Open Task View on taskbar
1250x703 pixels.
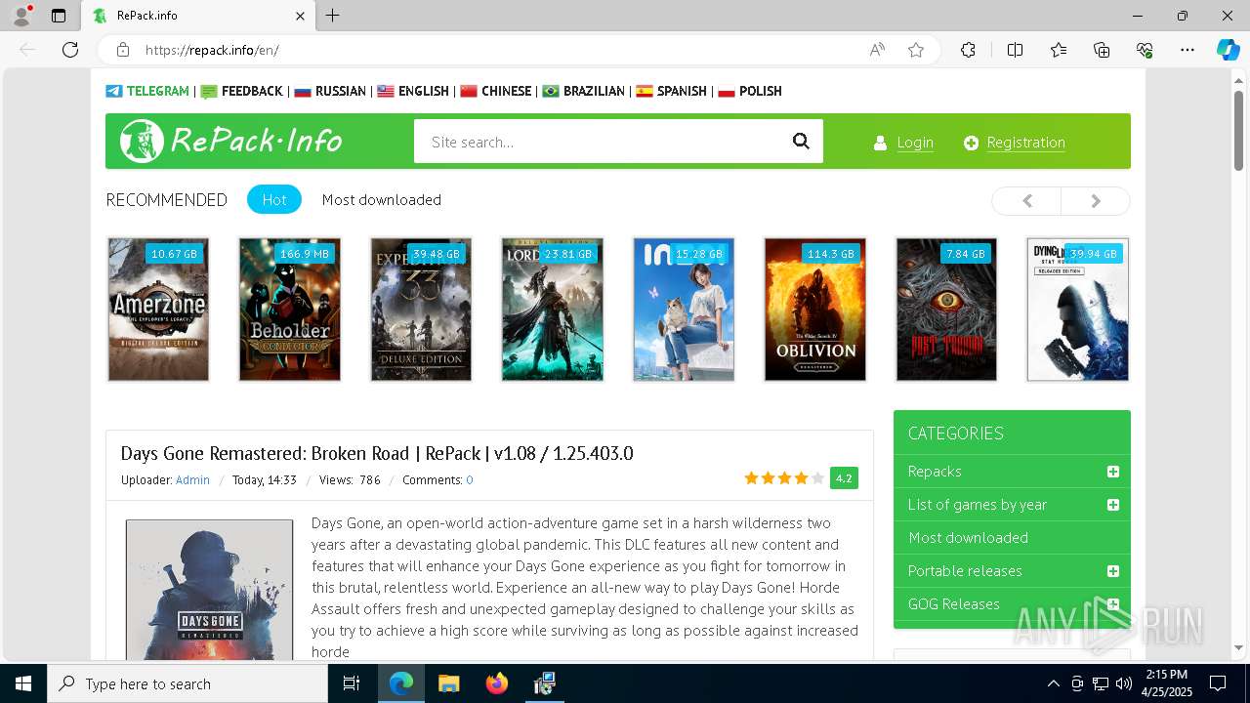point(352,683)
